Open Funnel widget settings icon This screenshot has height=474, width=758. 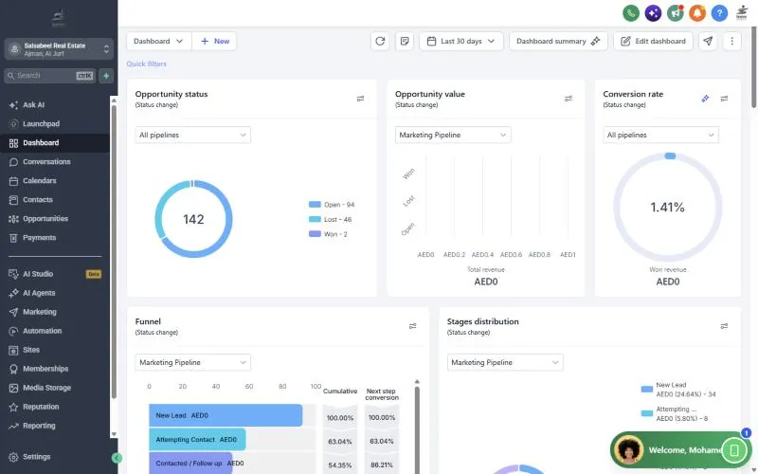(x=413, y=326)
